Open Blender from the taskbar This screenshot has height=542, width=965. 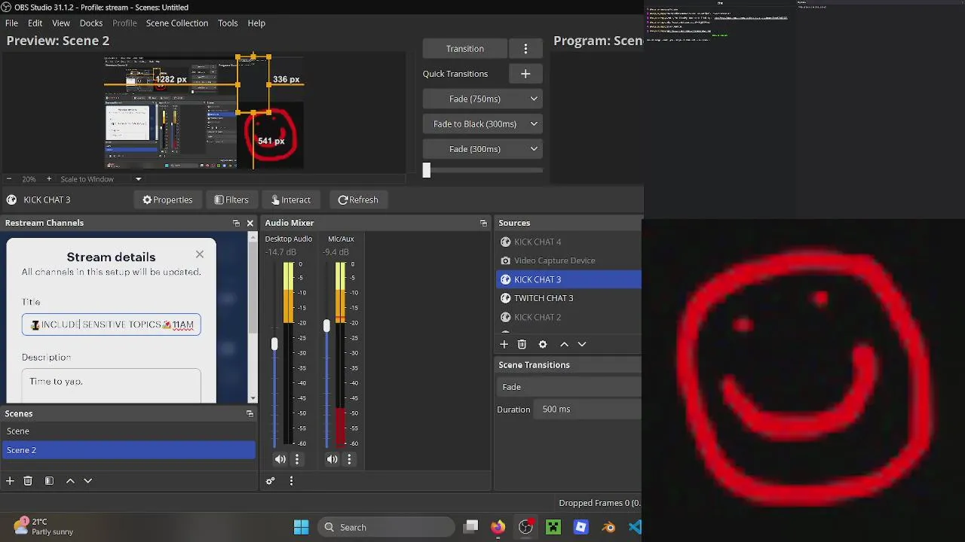click(x=608, y=527)
